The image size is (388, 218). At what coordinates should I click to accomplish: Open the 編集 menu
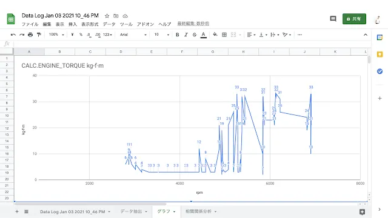pyautogui.click(x=47, y=24)
